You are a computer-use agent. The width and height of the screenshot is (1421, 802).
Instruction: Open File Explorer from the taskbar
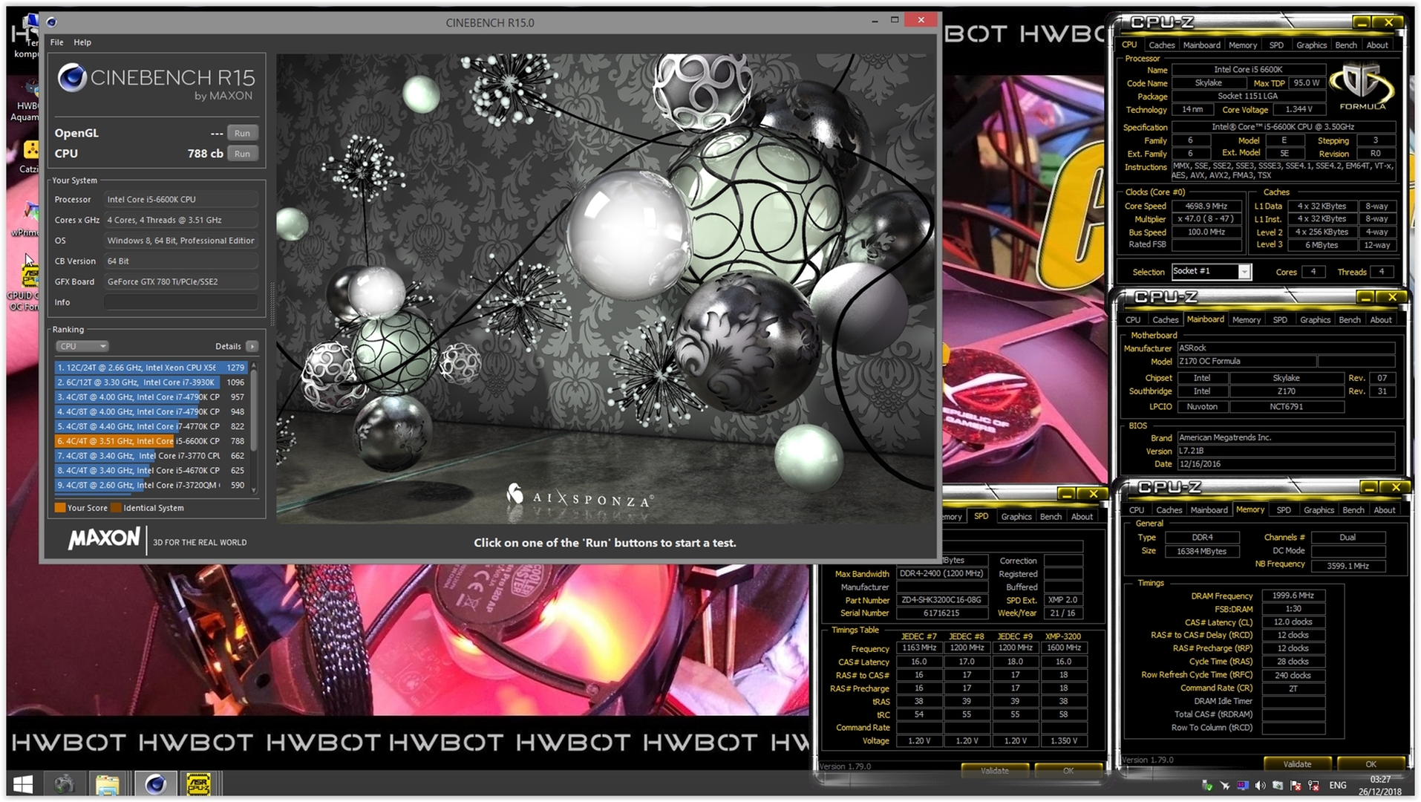pos(108,784)
